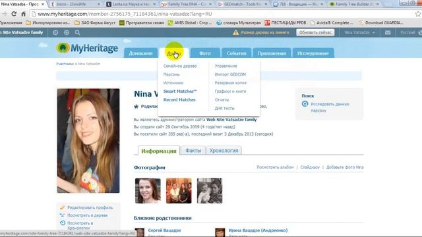Open the group family photo thumbnail
Viewport: 422px width, 237px height.
(179, 191)
